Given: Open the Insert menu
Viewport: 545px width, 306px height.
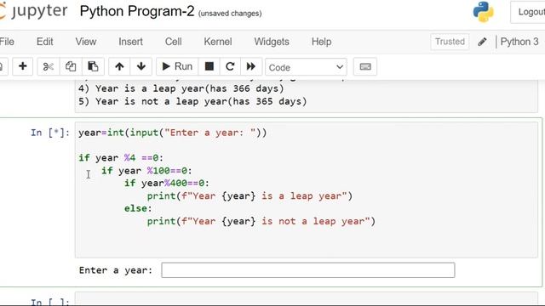Looking at the screenshot, I should (x=130, y=42).
